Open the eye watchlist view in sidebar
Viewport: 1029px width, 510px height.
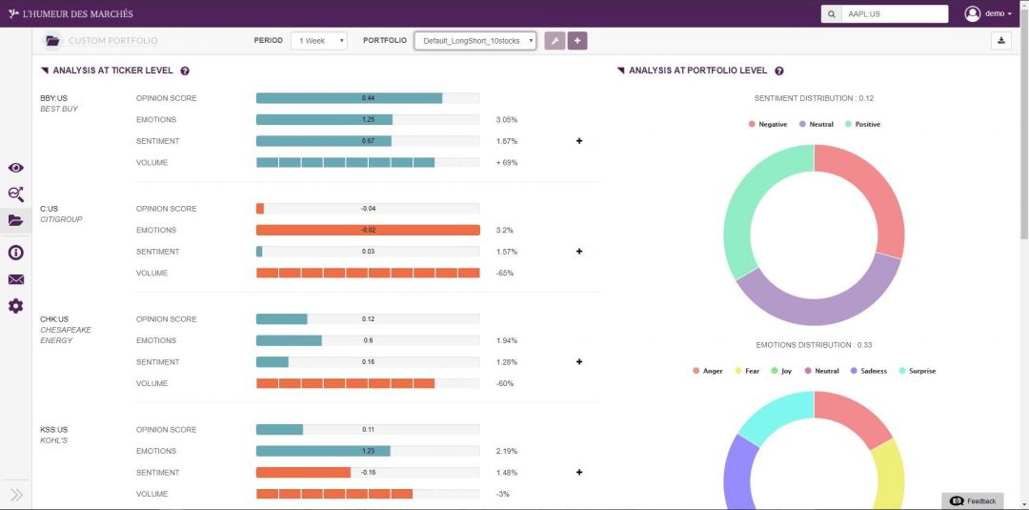point(15,168)
